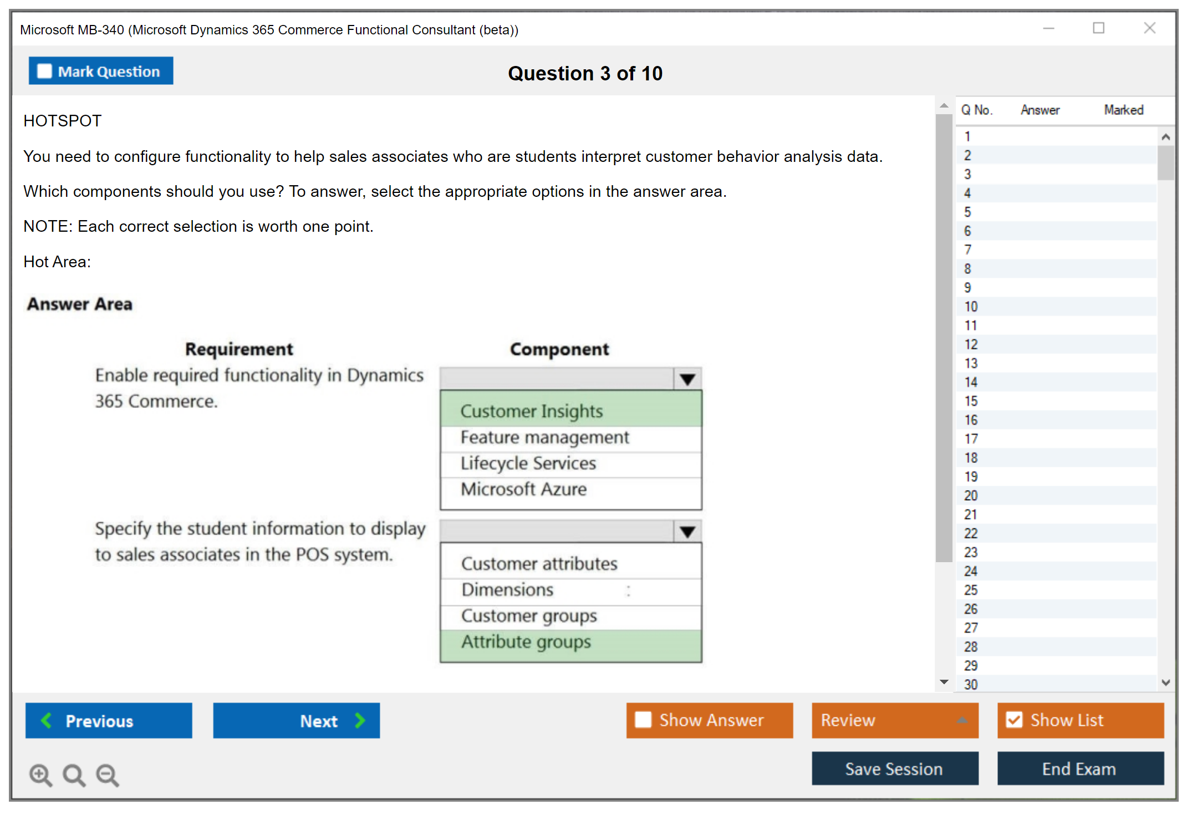Click the Save Session button
Viewport: 1192px width, 815px height.
pos(894,768)
